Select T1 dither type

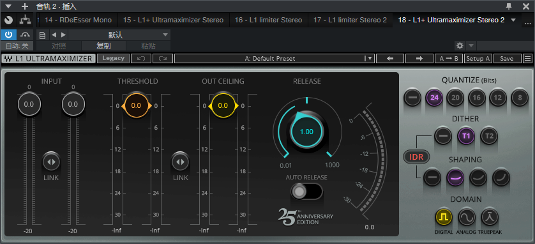[466, 136]
